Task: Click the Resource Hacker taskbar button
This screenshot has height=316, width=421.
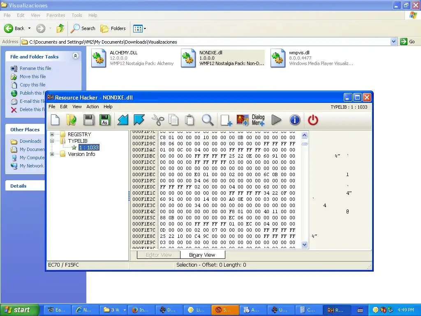Action: point(337,310)
